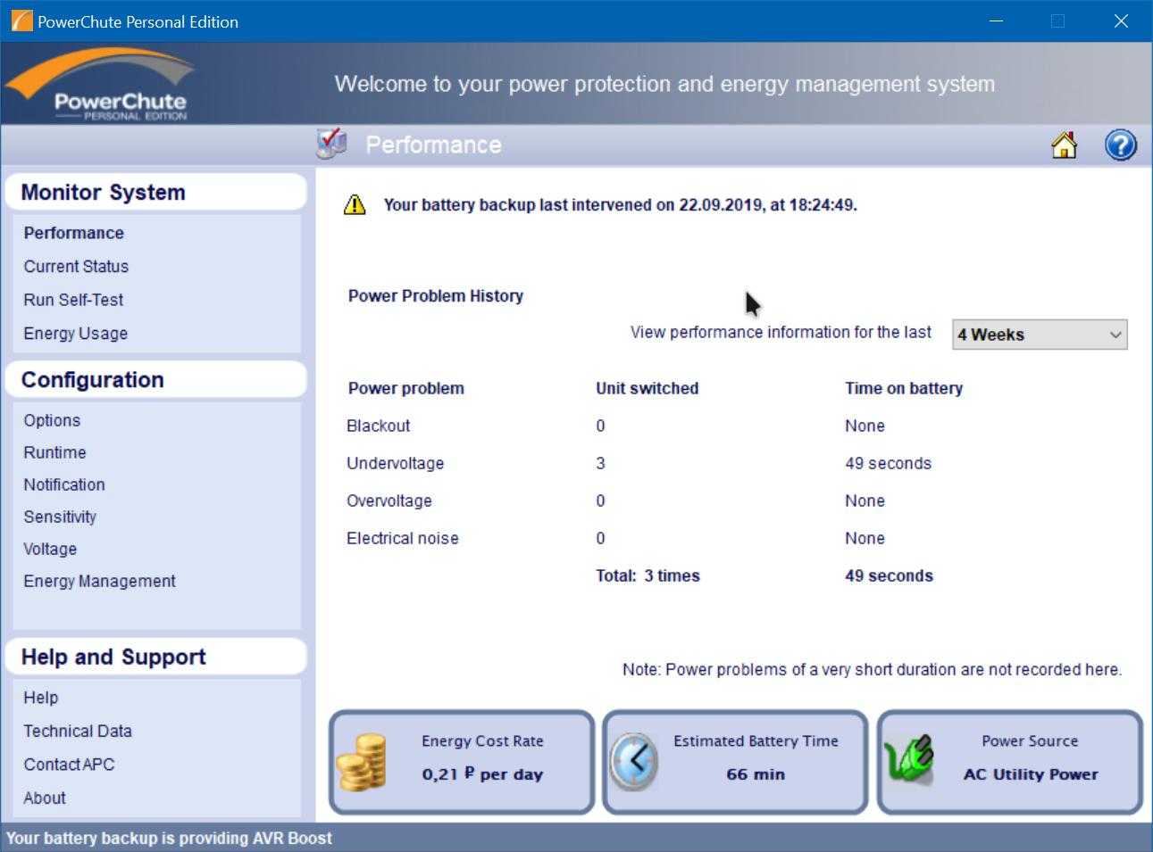
Task: Go to Energy Usage page
Action: pyautogui.click(x=76, y=334)
